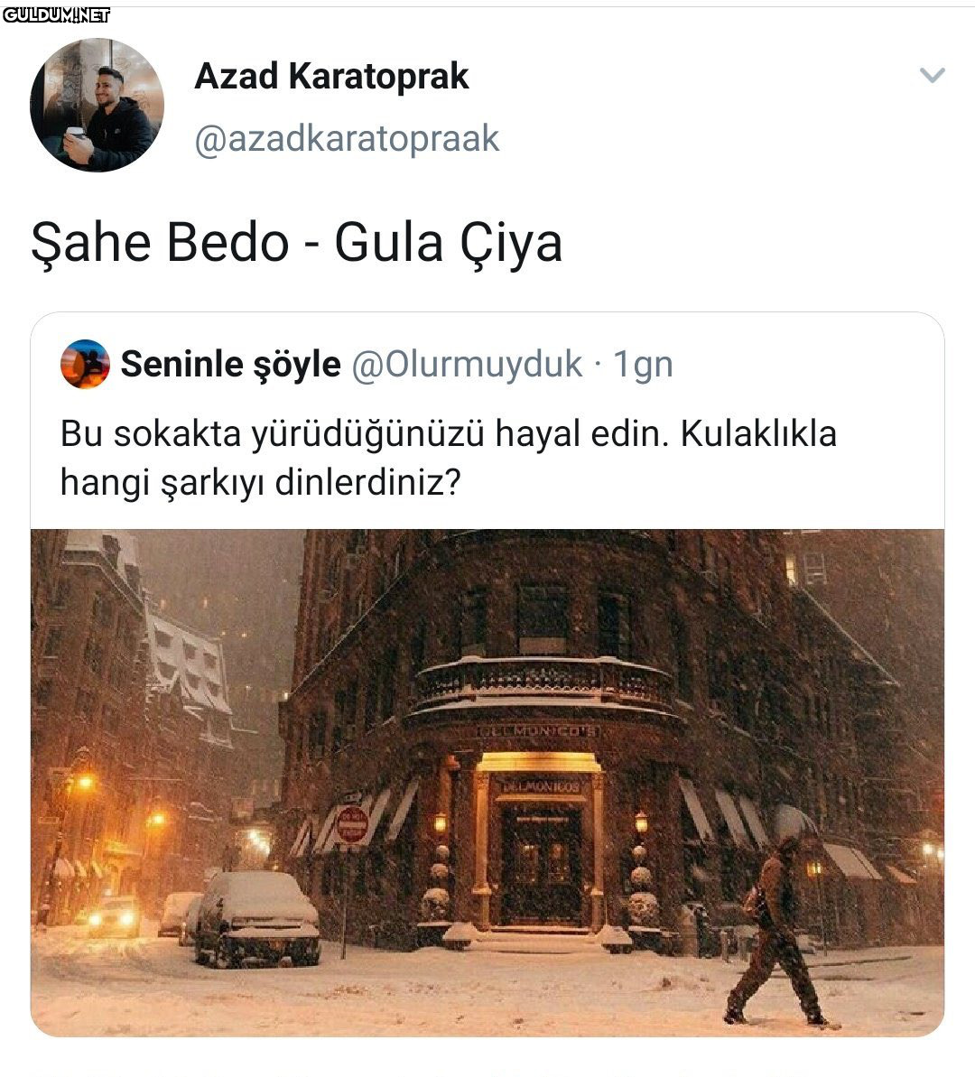The width and height of the screenshot is (975, 1077).
Task: Click the GULDUM.NET watermark logo
Action: [56, 14]
